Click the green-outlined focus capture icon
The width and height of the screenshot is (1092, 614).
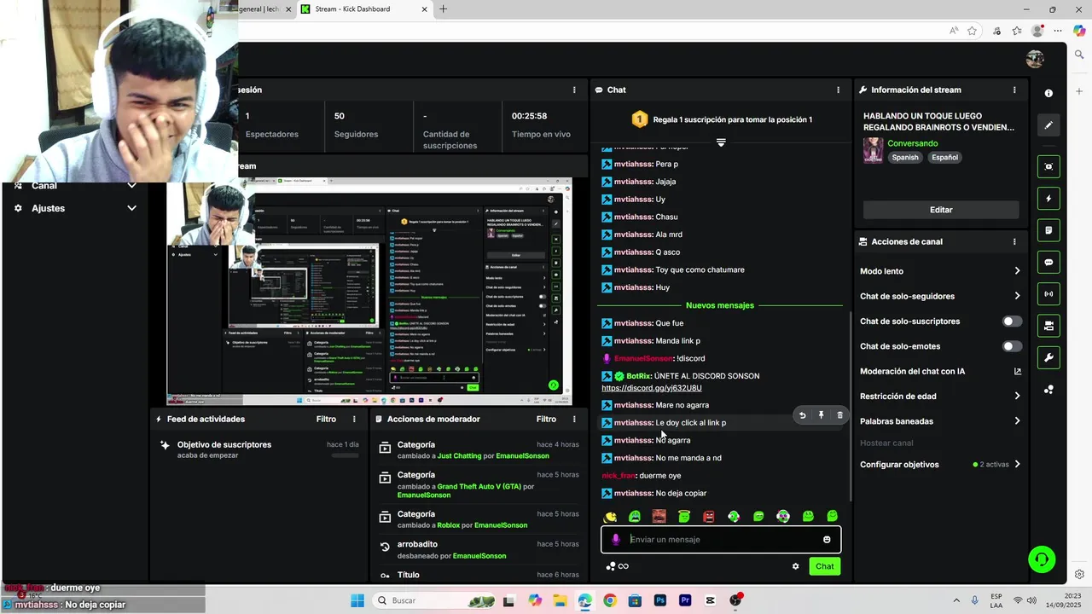1048,166
